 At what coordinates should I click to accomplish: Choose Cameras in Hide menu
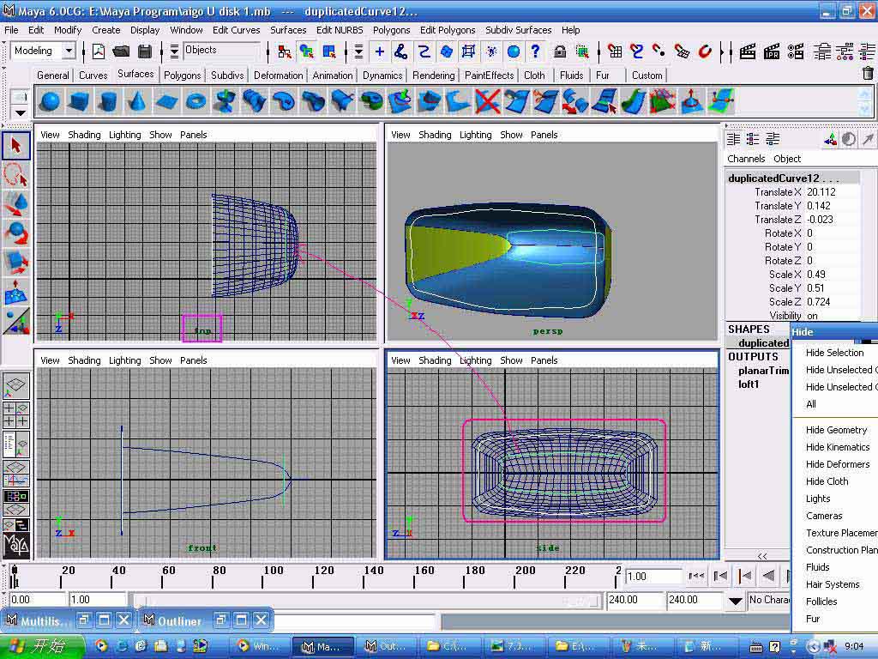pyautogui.click(x=824, y=516)
